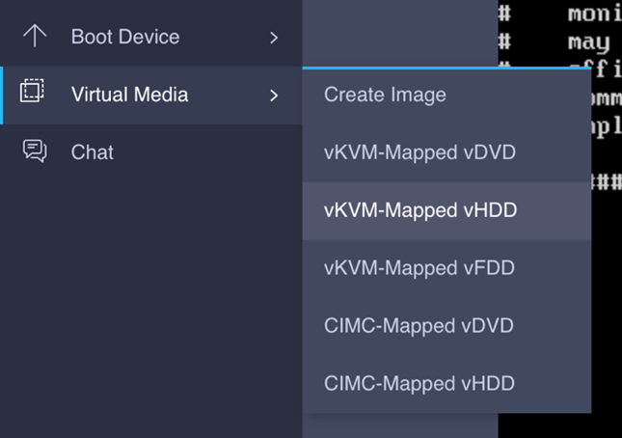Open the Boot Device menu label
Image resolution: width=622 pixels, height=438 pixels.
click(x=125, y=37)
